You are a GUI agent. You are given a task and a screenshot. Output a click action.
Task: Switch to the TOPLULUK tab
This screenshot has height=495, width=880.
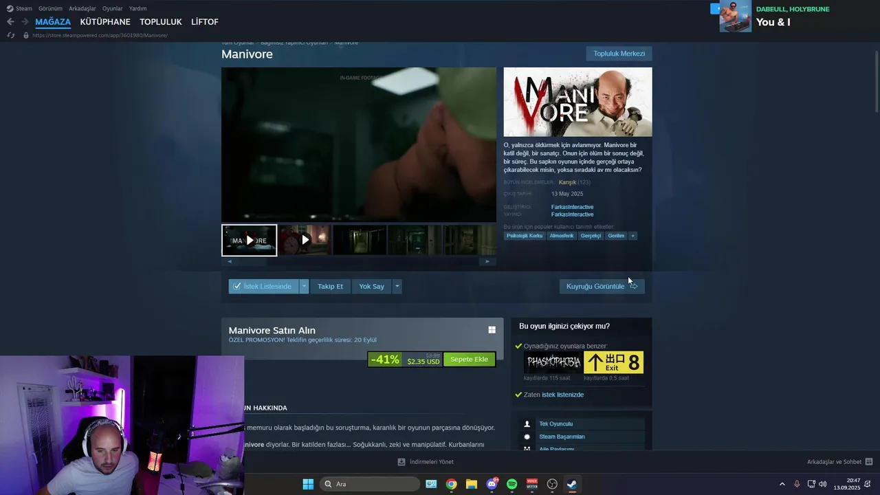(161, 22)
